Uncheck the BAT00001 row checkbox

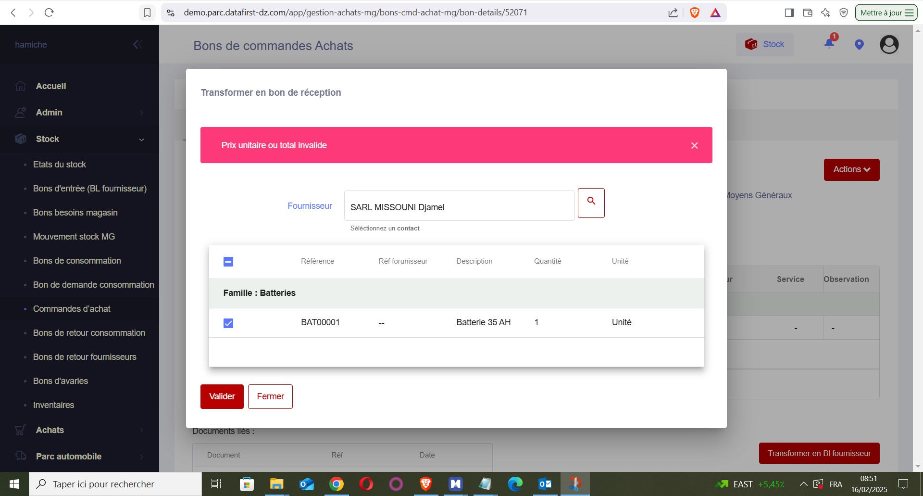point(228,323)
